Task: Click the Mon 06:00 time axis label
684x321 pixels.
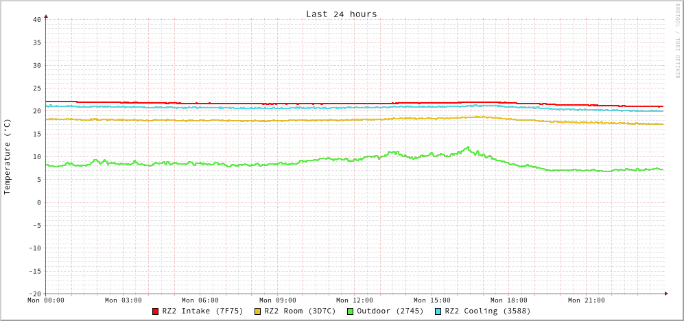Action: coord(200,300)
